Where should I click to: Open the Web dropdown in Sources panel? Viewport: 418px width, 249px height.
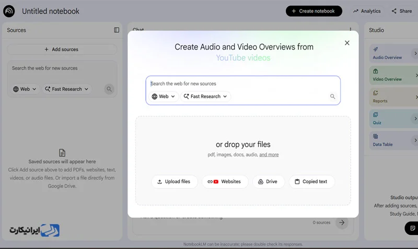[x=25, y=89]
